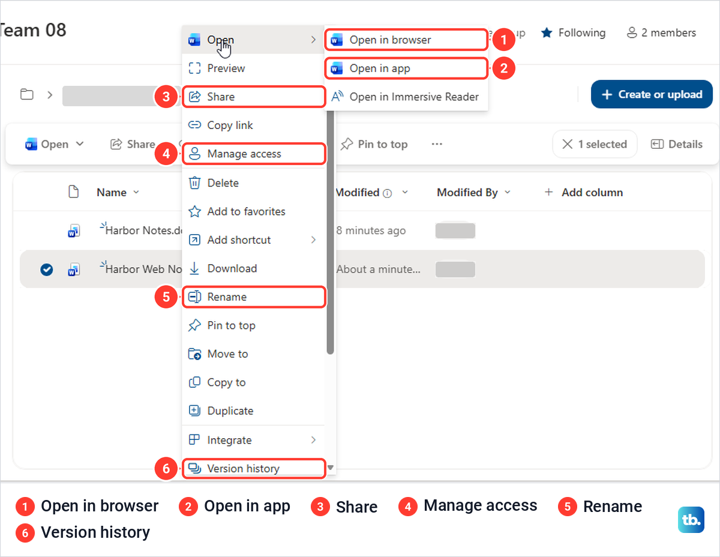Toggle the Following star for Team 08

click(x=547, y=33)
